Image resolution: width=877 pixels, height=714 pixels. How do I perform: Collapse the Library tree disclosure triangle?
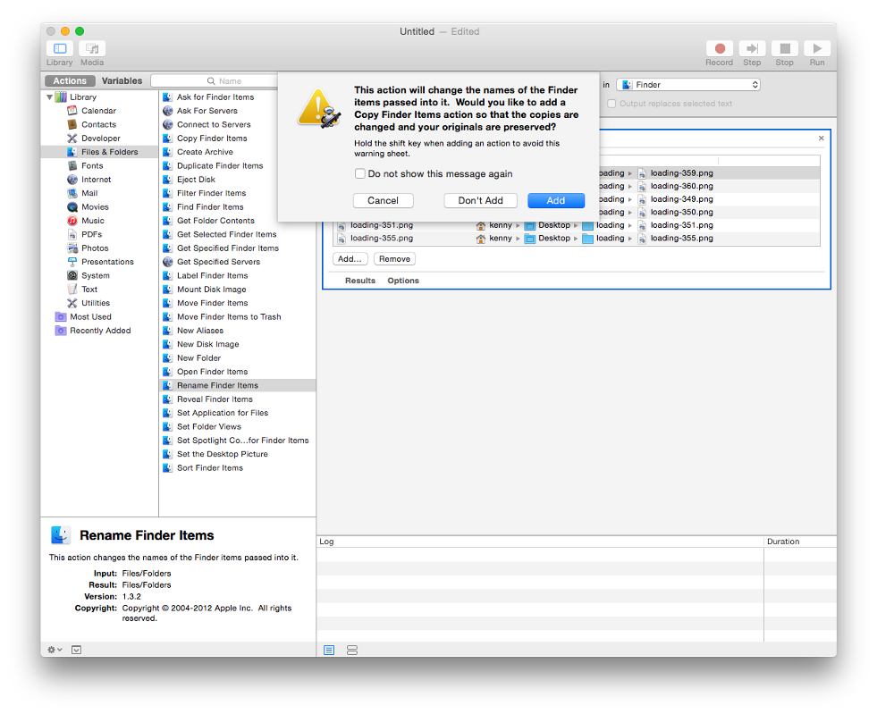[x=50, y=97]
